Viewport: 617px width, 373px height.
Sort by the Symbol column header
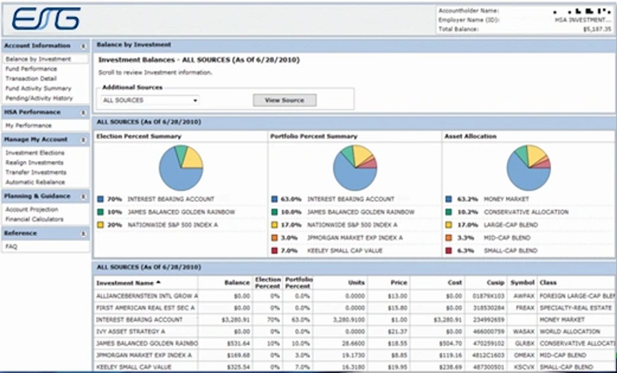point(522,282)
